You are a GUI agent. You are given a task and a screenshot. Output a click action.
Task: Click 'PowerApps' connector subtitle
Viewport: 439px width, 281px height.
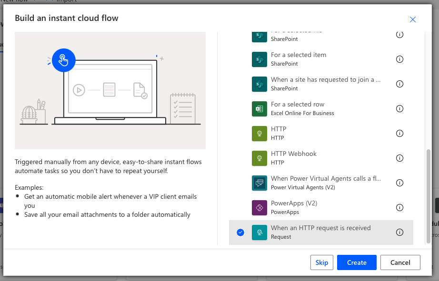(285, 212)
